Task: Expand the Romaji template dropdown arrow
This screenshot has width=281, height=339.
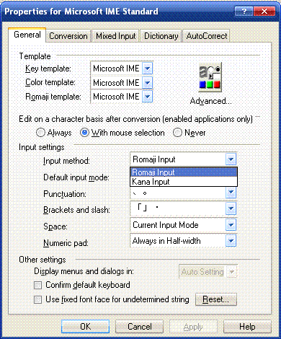Action: (x=147, y=97)
